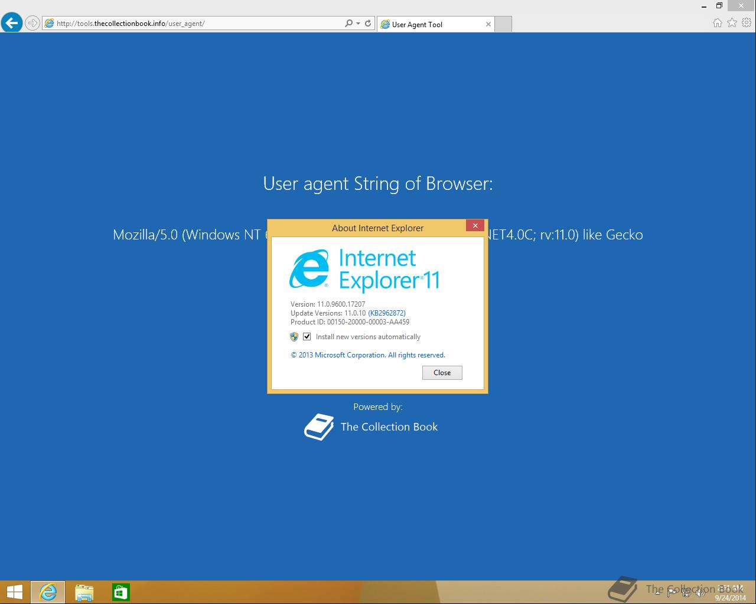Select the User Agent Tool tab
The width and height of the screenshot is (756, 604).
435,24
